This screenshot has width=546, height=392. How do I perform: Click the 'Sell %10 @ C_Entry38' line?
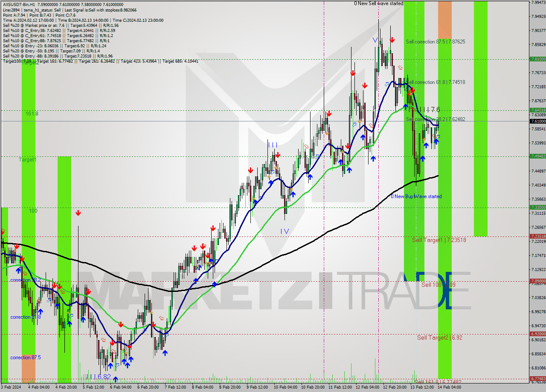(59, 31)
